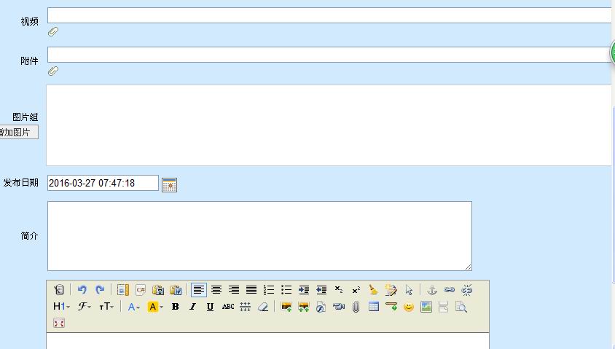Click the anchor icon in the editor
Image resolution: width=615 pixels, height=349 pixels.
[432, 289]
